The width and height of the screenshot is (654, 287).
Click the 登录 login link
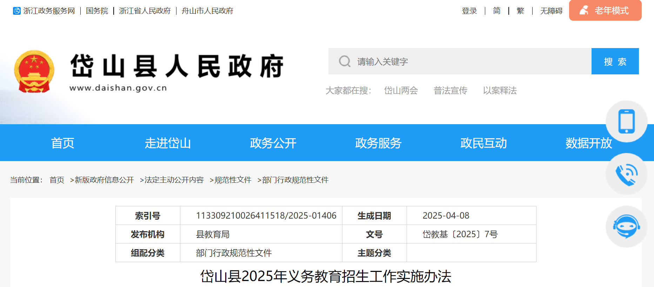[469, 11]
